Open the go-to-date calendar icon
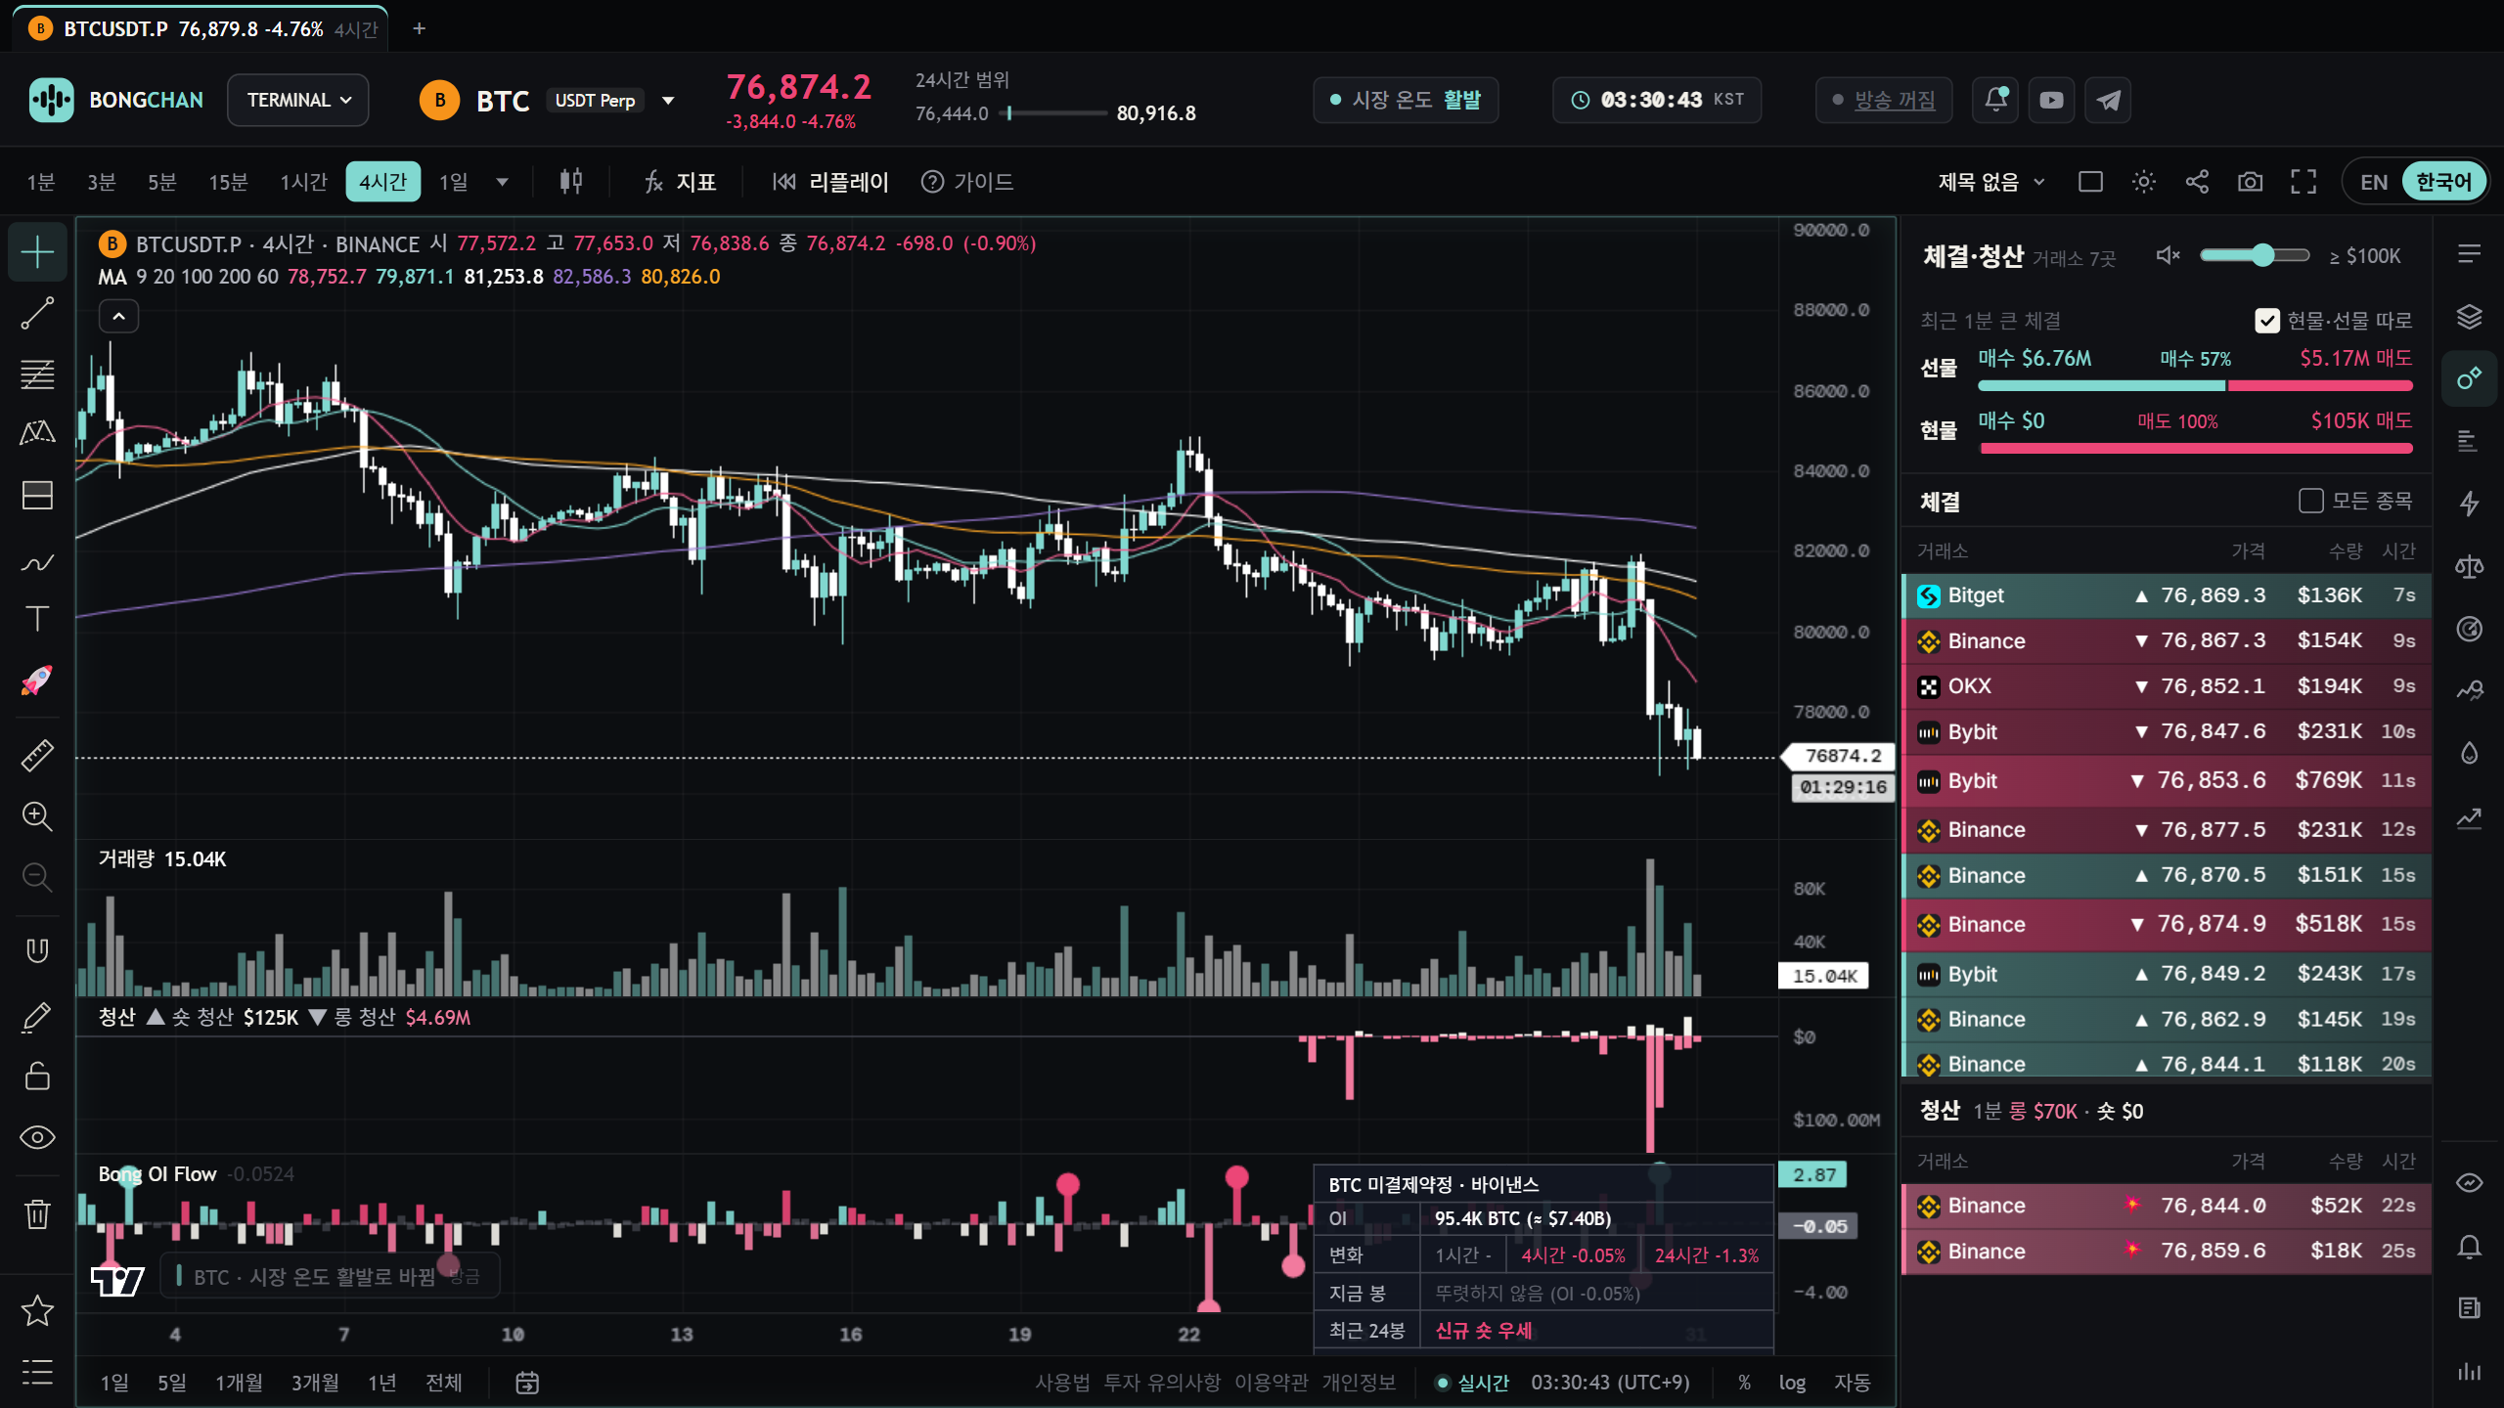 [527, 1383]
